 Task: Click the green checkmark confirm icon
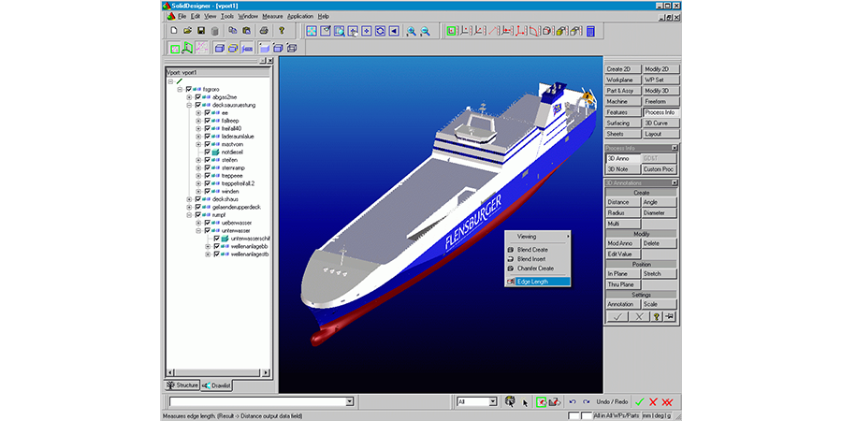[638, 401]
